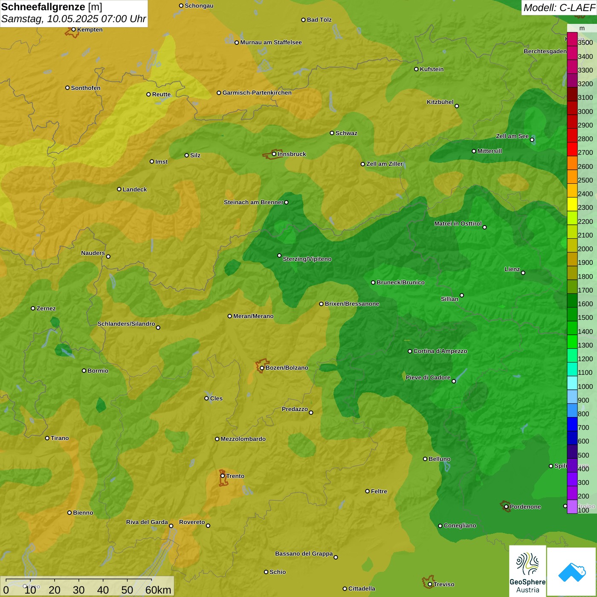Click the Innsbruck city marker dot
597x597 pixels.
(x=274, y=154)
